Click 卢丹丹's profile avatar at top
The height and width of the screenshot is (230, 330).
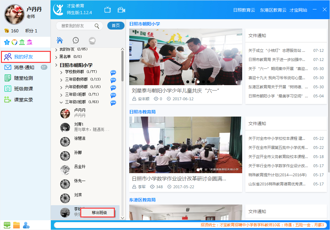click(14, 14)
